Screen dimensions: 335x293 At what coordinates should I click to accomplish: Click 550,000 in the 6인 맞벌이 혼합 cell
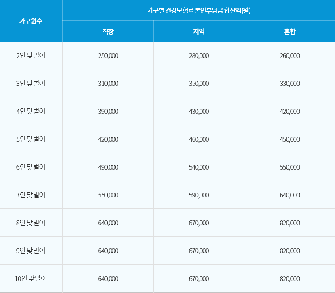point(290,167)
